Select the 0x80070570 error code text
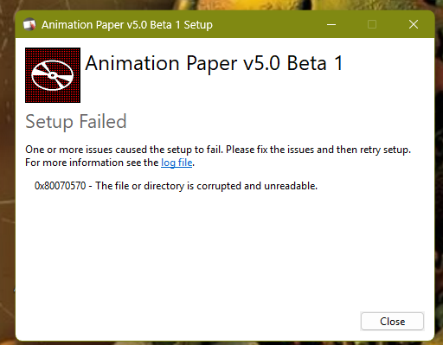The height and width of the screenshot is (345, 443). (61, 186)
